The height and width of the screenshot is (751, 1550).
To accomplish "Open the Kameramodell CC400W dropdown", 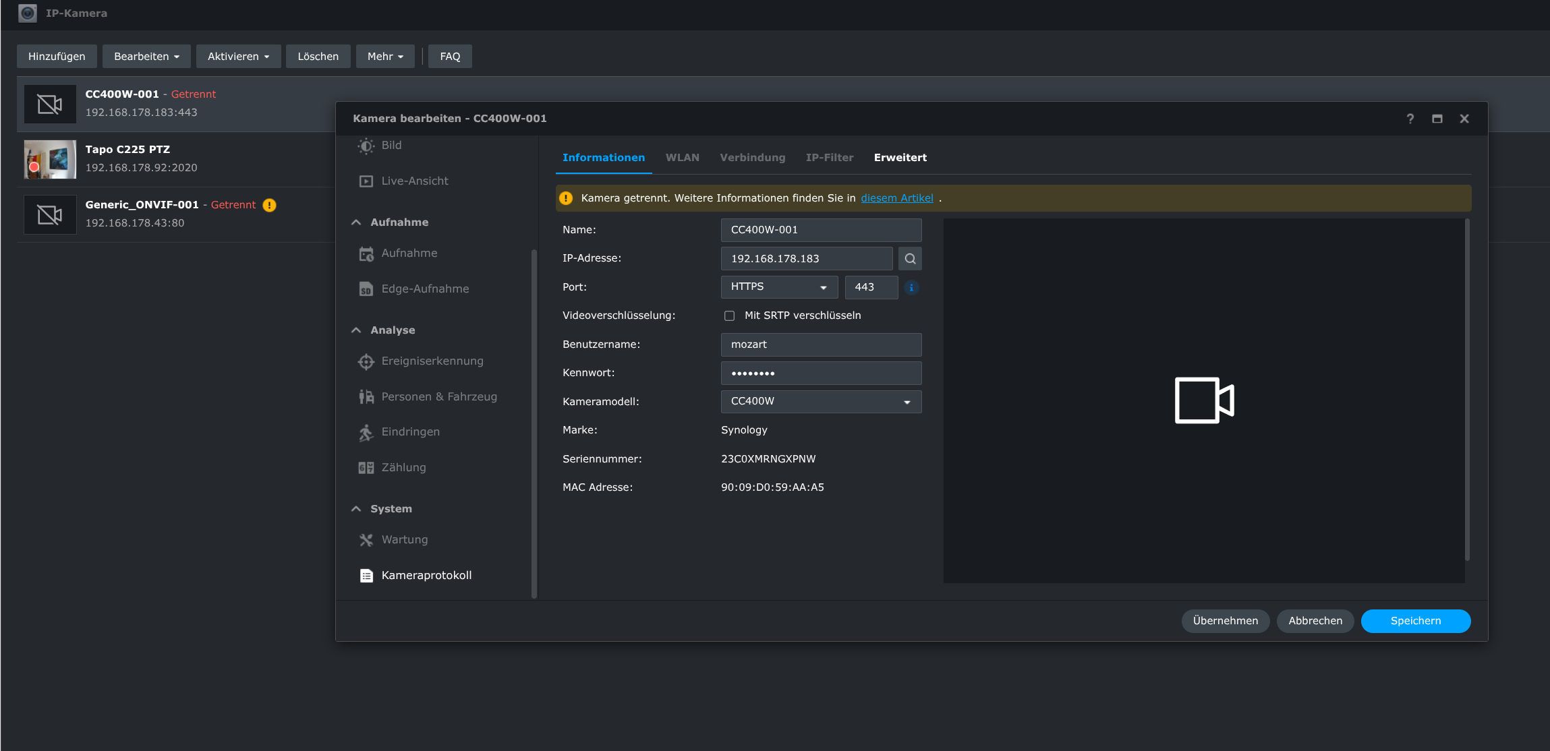I will [x=821, y=402].
